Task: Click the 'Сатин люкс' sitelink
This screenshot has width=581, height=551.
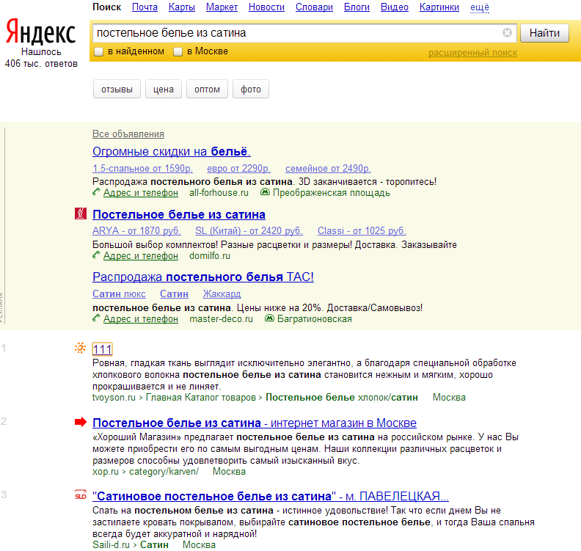Action: [119, 293]
